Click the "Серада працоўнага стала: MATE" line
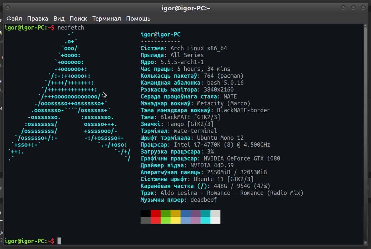Image resolution: width=371 pixels, height=249 pixels. tap(189, 97)
